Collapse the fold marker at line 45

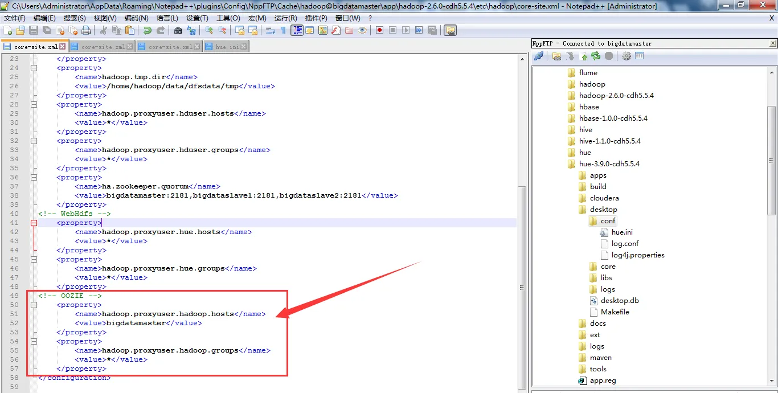tap(34, 259)
